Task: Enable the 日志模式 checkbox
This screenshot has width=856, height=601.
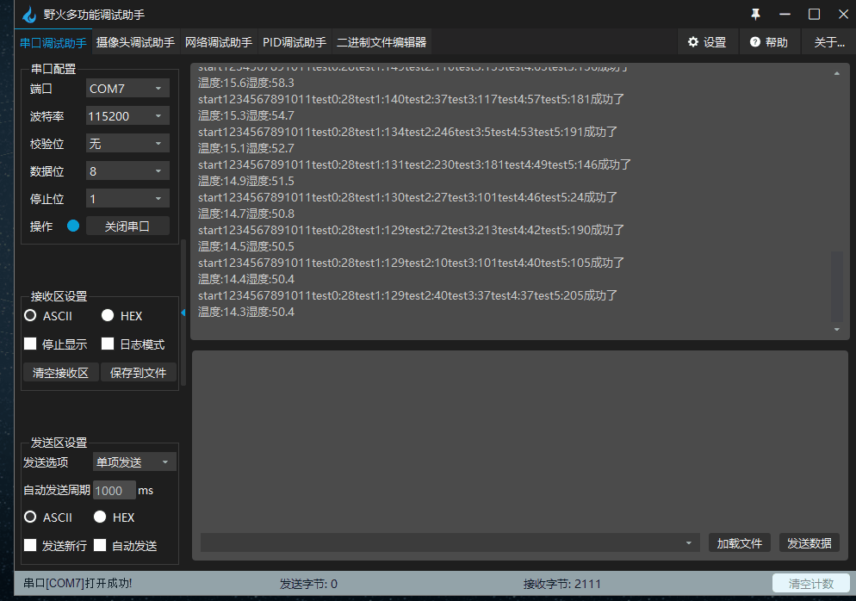Action: (x=108, y=344)
